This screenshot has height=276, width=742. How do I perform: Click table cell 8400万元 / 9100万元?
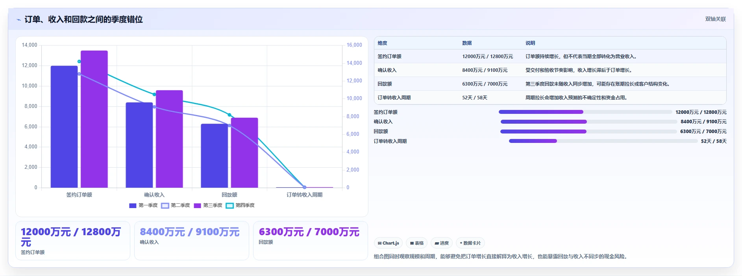(485, 70)
